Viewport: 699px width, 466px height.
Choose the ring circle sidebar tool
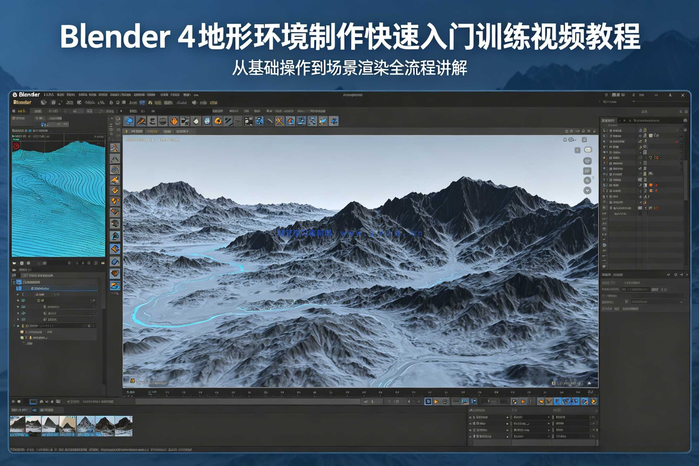[x=115, y=170]
